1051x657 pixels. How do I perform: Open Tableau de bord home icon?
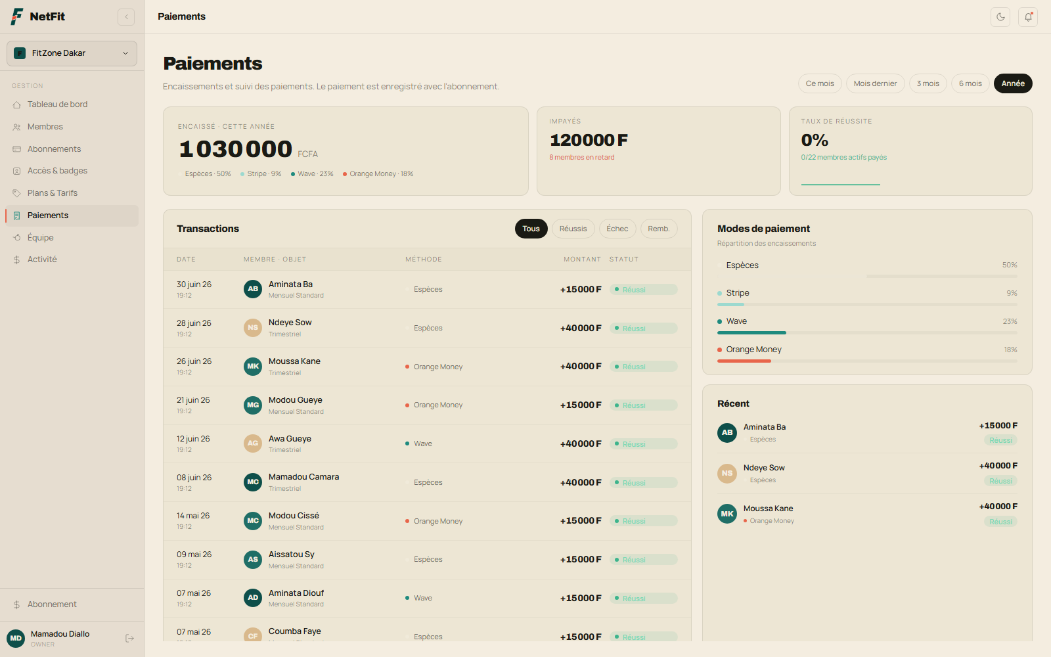point(17,104)
